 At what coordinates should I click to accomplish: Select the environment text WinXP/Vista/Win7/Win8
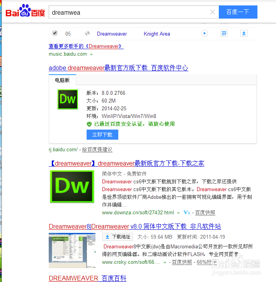tap(129, 116)
